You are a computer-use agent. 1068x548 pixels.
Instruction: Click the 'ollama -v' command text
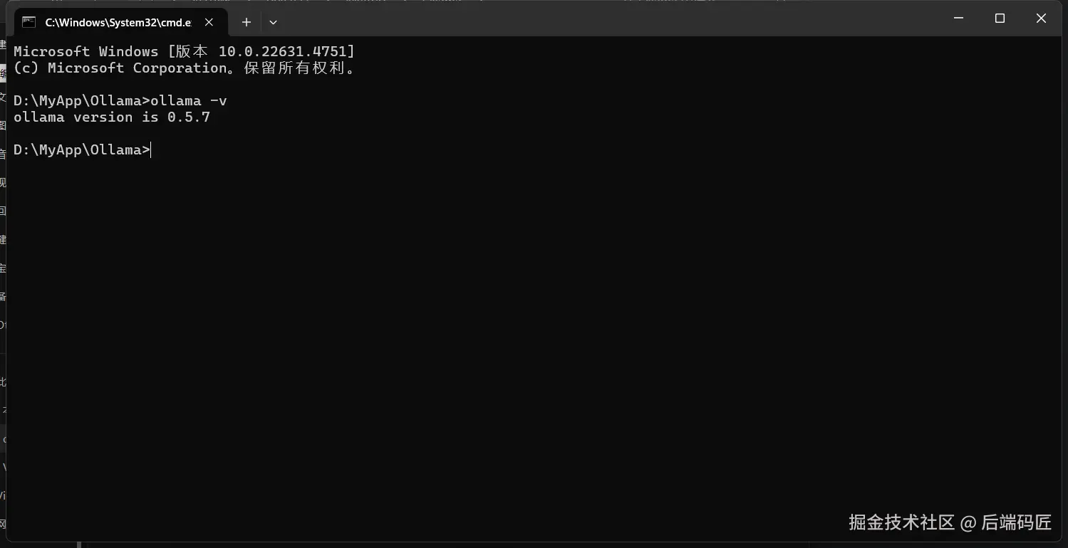pyautogui.click(x=189, y=100)
